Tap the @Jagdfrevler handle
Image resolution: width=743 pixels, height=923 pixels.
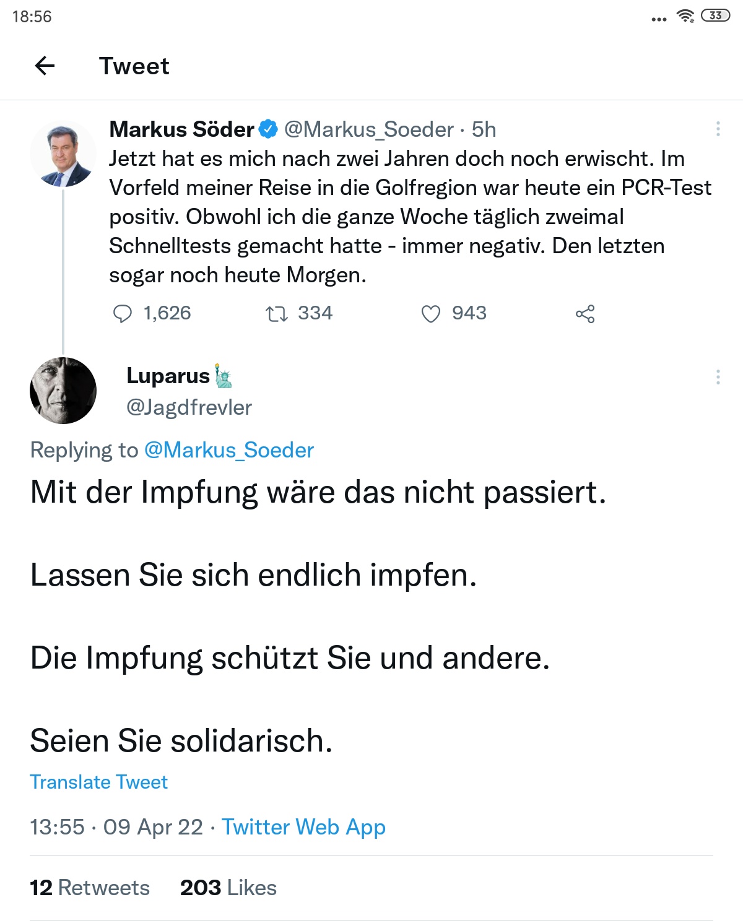click(x=189, y=407)
